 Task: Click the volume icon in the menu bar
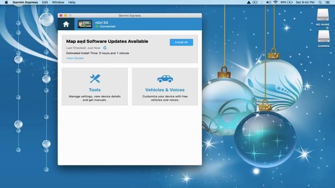(x=269, y=2)
